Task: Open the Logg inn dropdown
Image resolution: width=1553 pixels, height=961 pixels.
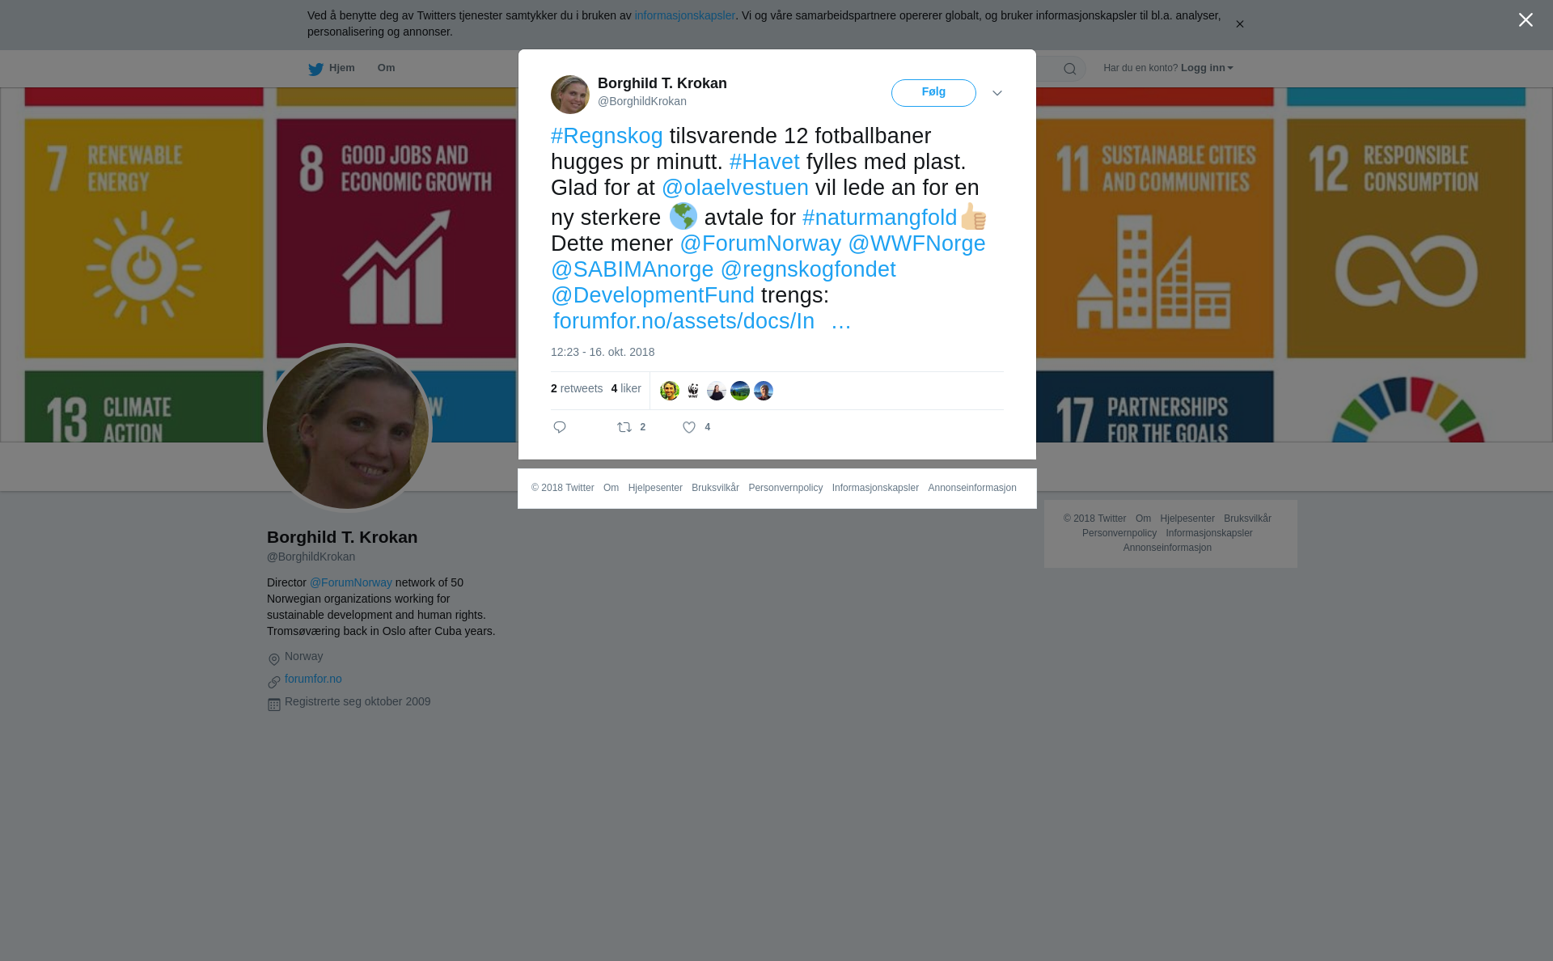Action: coord(1206,68)
